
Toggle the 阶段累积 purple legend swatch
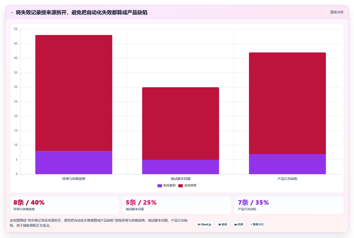coord(160,186)
